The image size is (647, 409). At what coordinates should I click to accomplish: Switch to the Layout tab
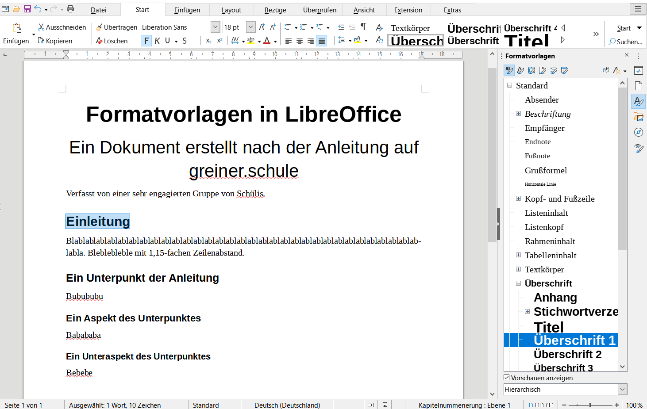(x=231, y=10)
